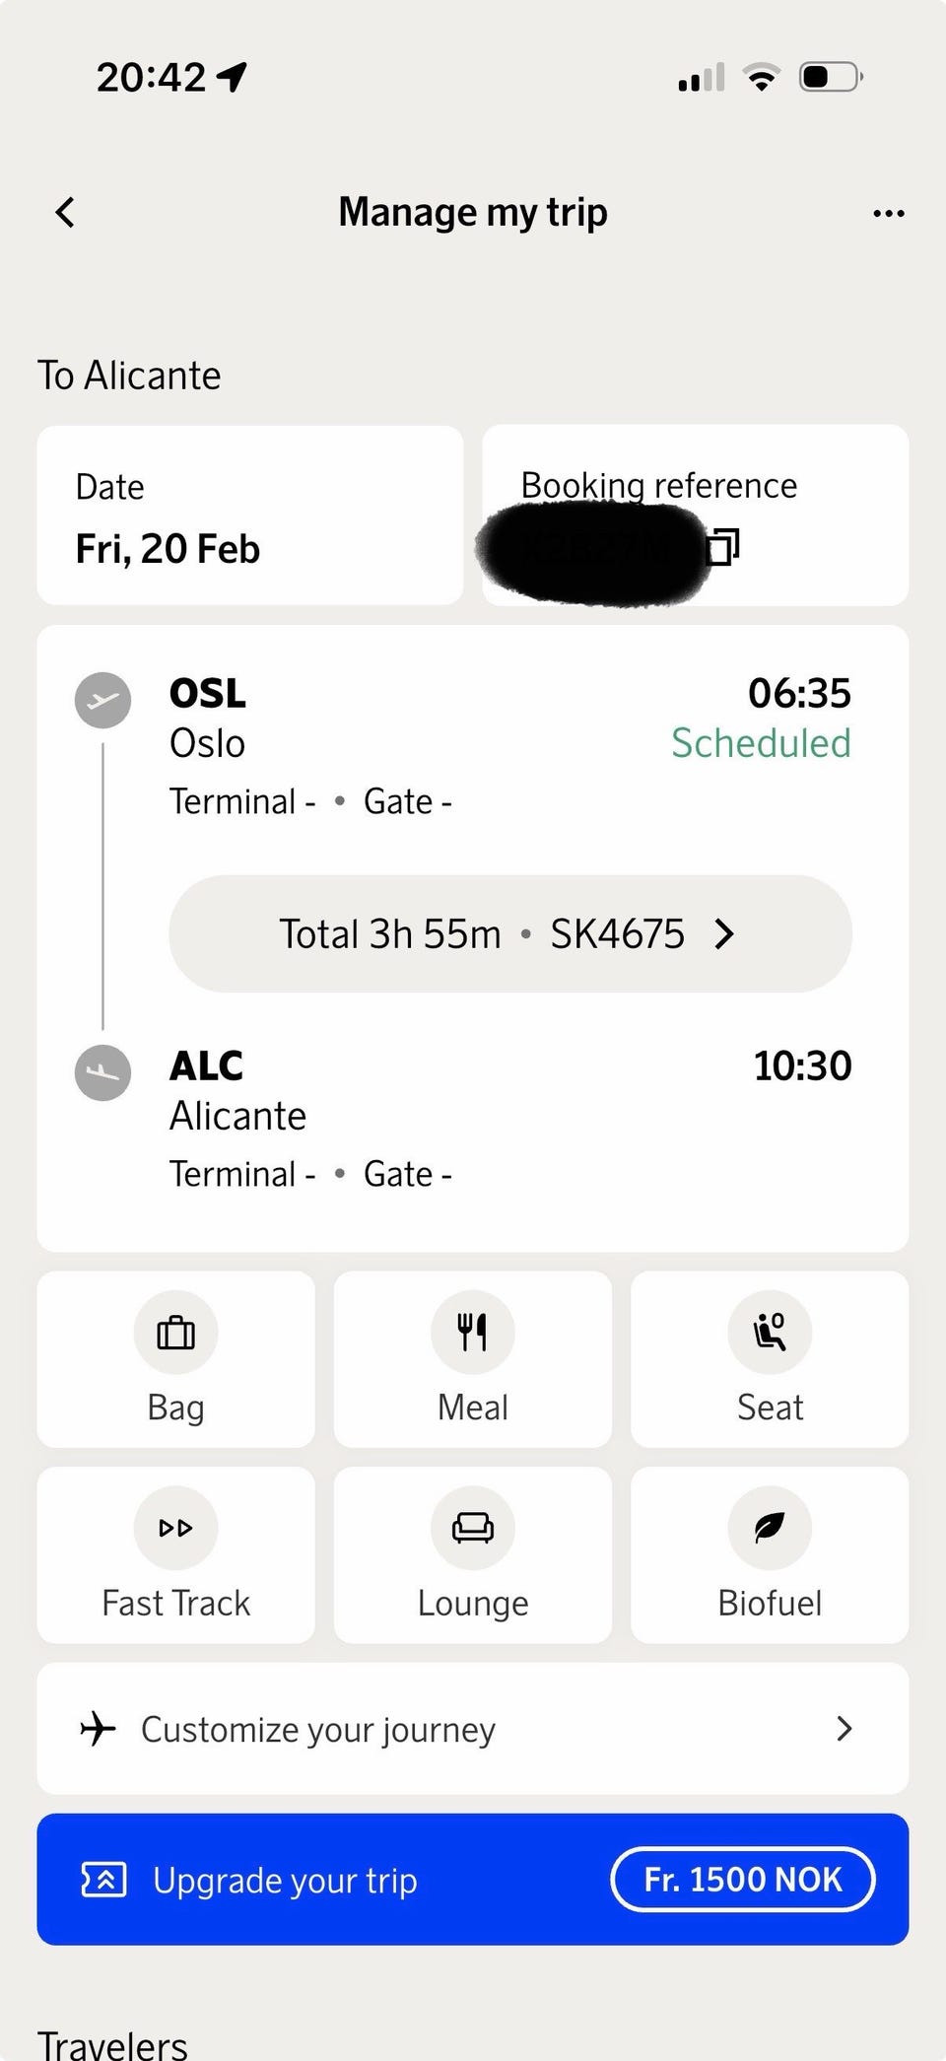Tap the Scheduled flight status text
946x2061 pixels.
coord(760,743)
